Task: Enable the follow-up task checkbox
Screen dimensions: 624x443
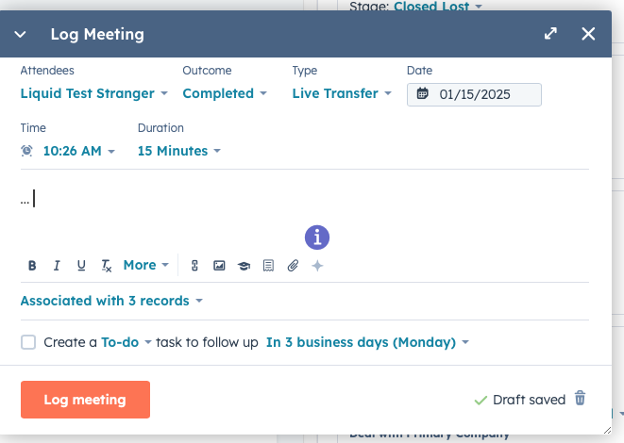Action: click(x=28, y=342)
